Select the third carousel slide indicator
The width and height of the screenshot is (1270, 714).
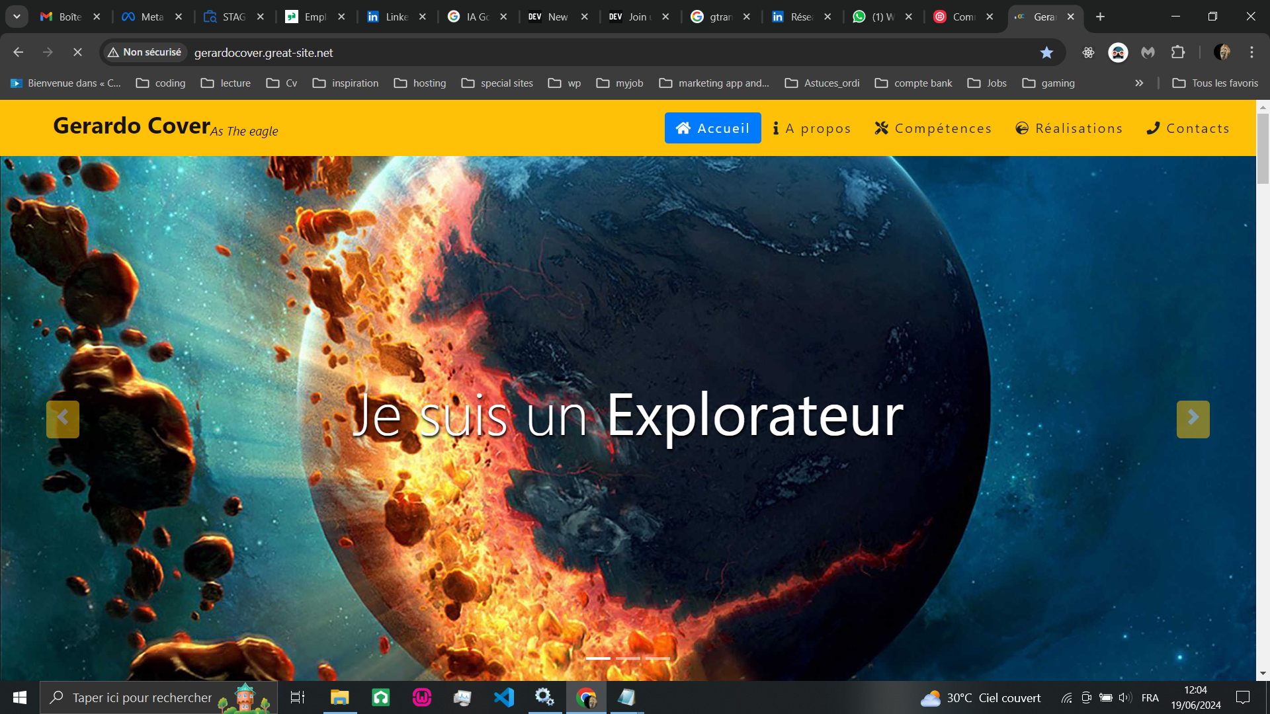click(657, 658)
